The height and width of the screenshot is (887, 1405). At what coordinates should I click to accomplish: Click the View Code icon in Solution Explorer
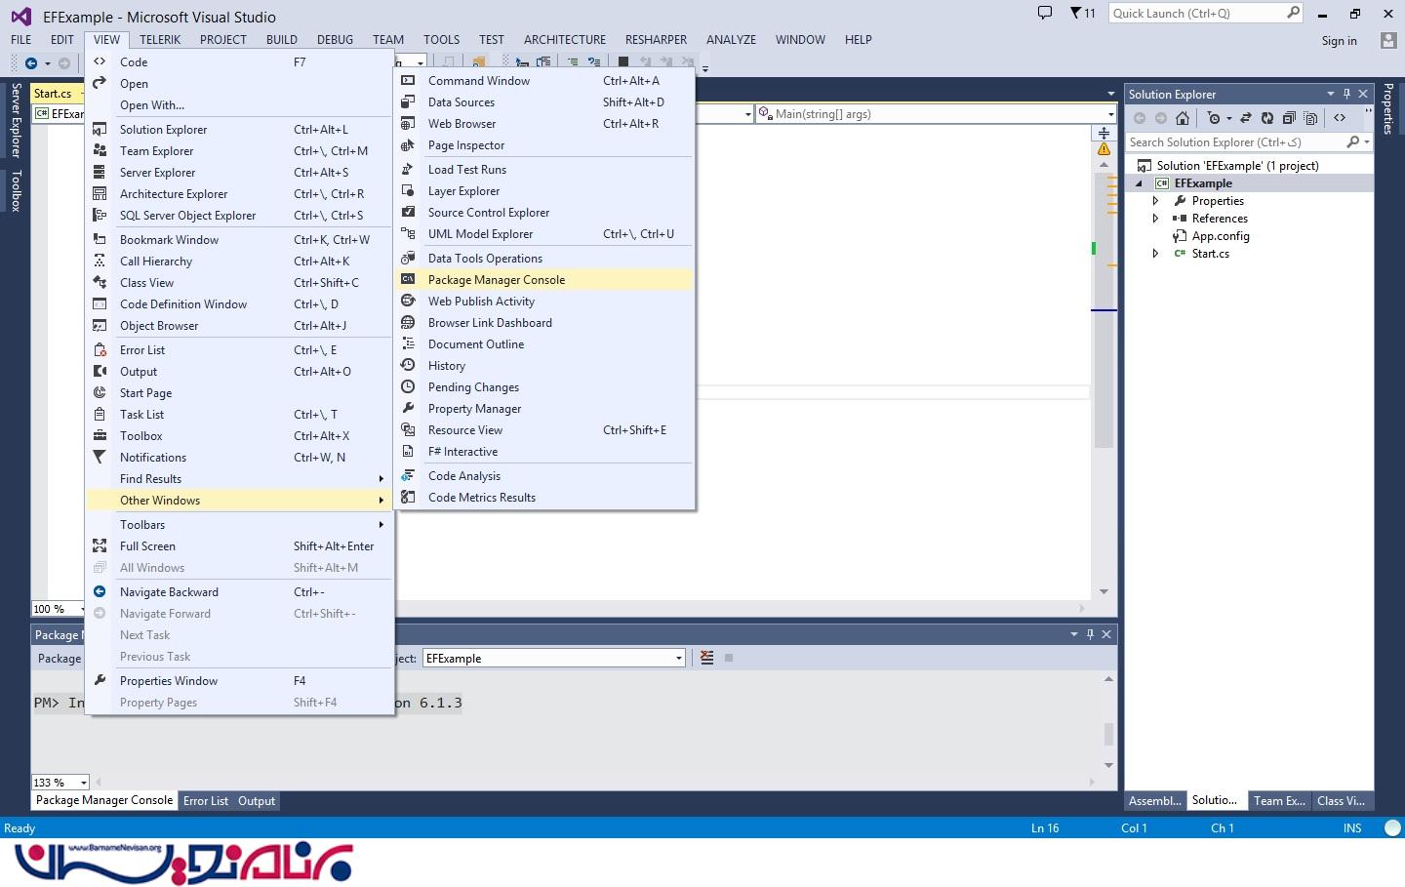click(1340, 118)
